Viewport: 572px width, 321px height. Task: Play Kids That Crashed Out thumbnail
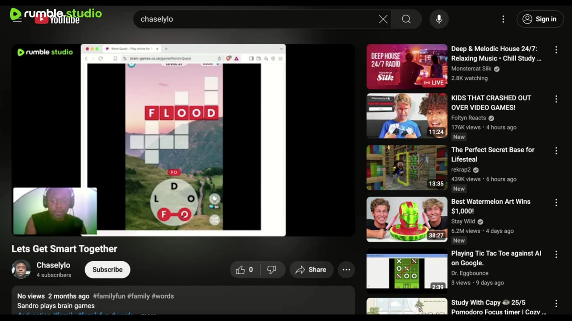tap(407, 116)
